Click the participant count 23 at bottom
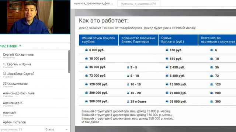 20,129
